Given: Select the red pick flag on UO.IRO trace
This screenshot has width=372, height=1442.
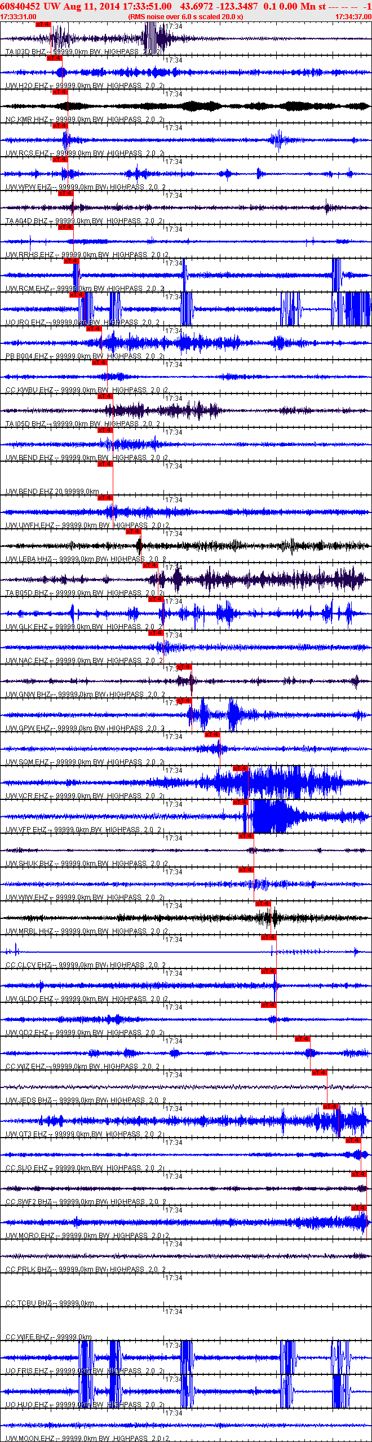Looking at the screenshot, I should pyautogui.click(x=77, y=295).
